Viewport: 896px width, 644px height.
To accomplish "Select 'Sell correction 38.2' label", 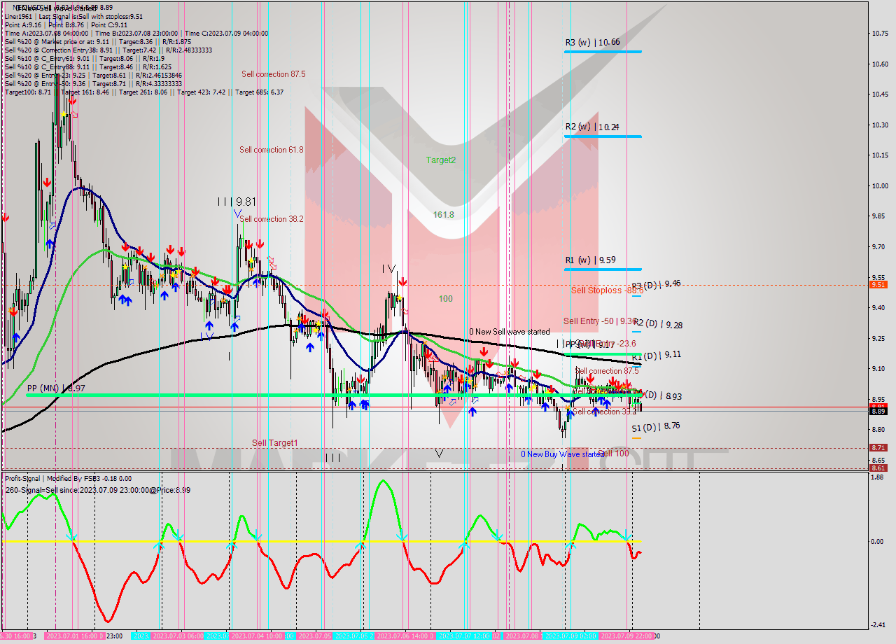I will point(272,219).
